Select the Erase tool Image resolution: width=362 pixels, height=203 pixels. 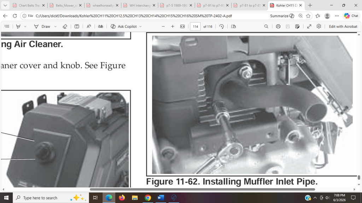click(65, 26)
